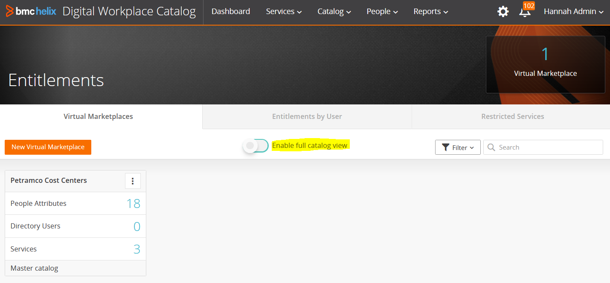Viewport: 610px width, 283px height.
Task: Open the settings gear icon
Action: click(x=503, y=12)
